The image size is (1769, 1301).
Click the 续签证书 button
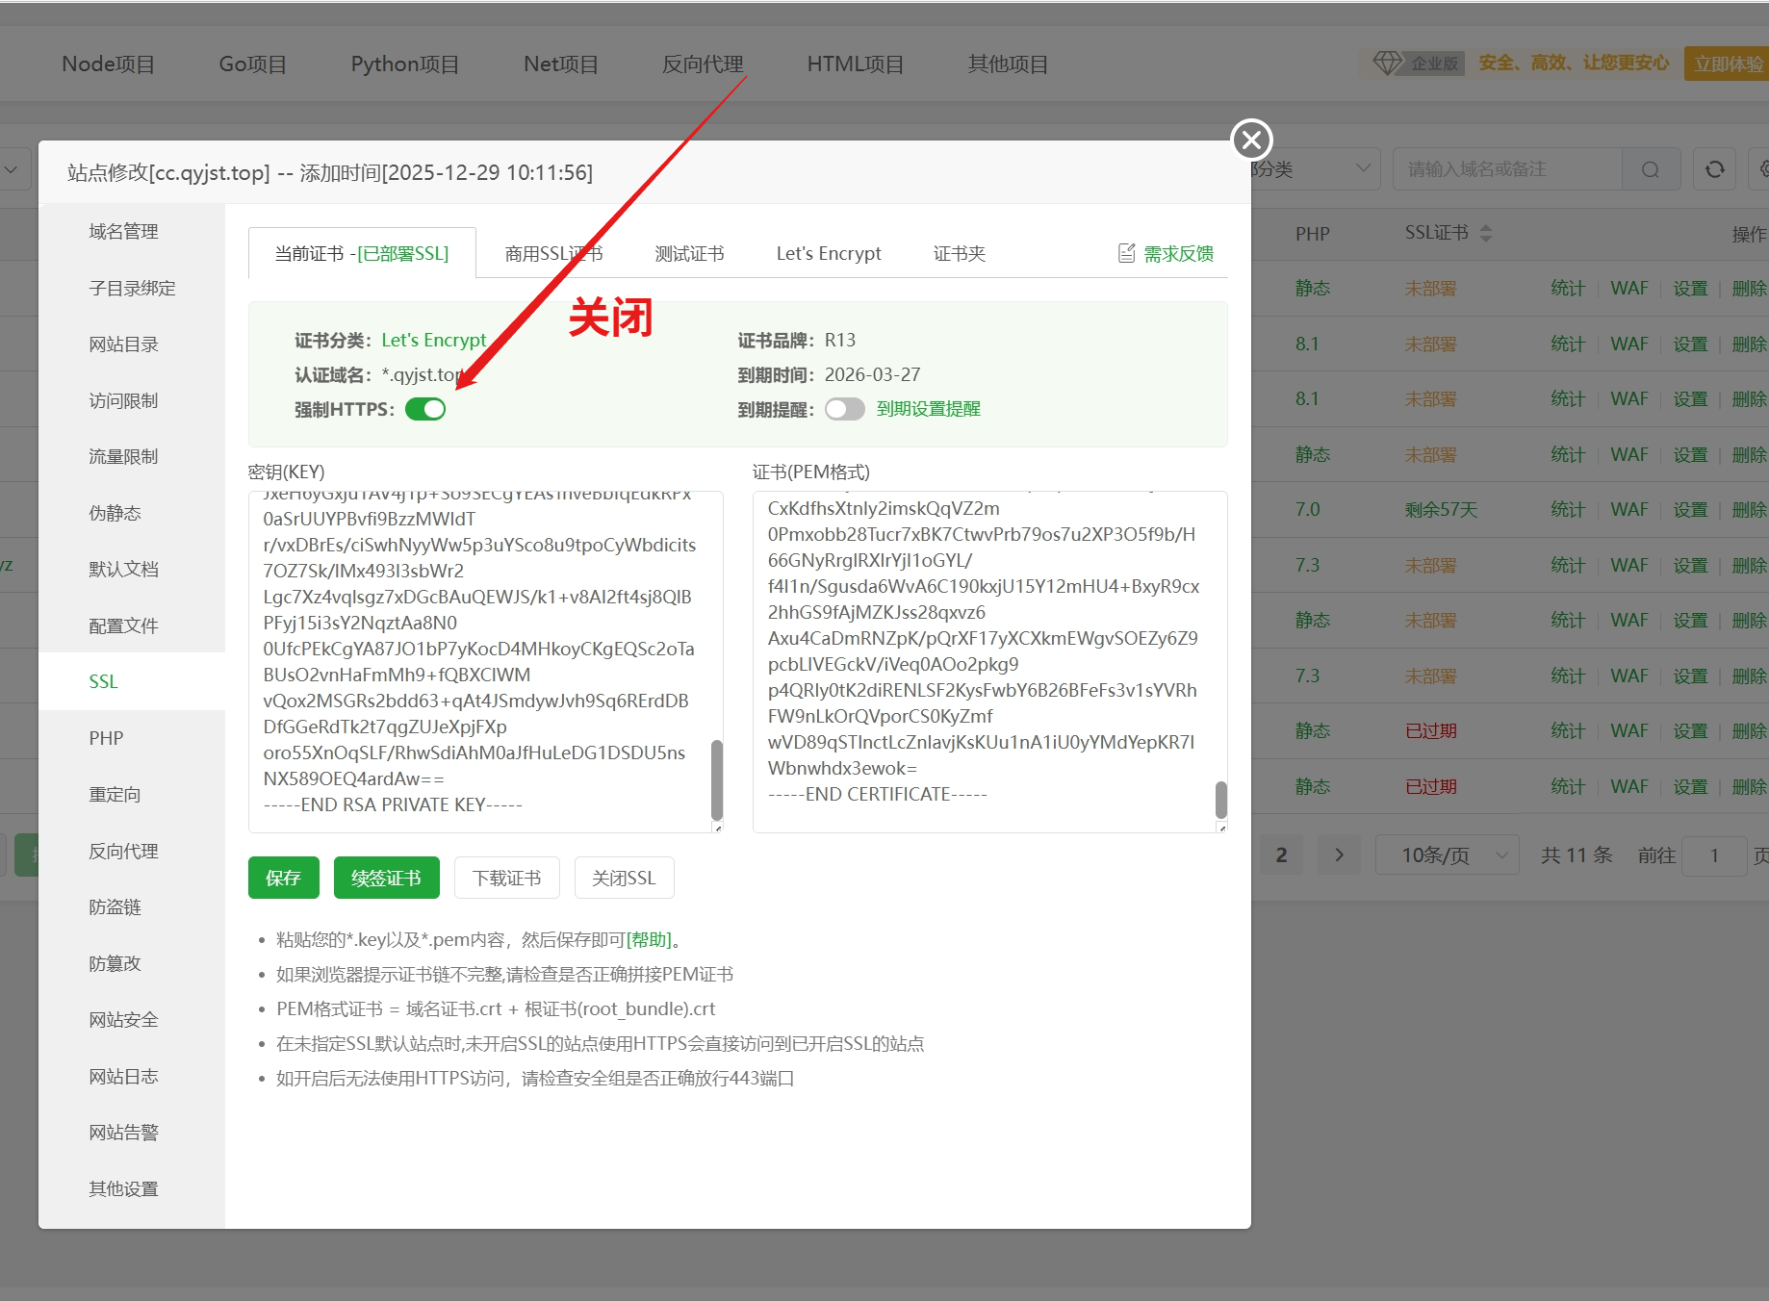point(386,878)
